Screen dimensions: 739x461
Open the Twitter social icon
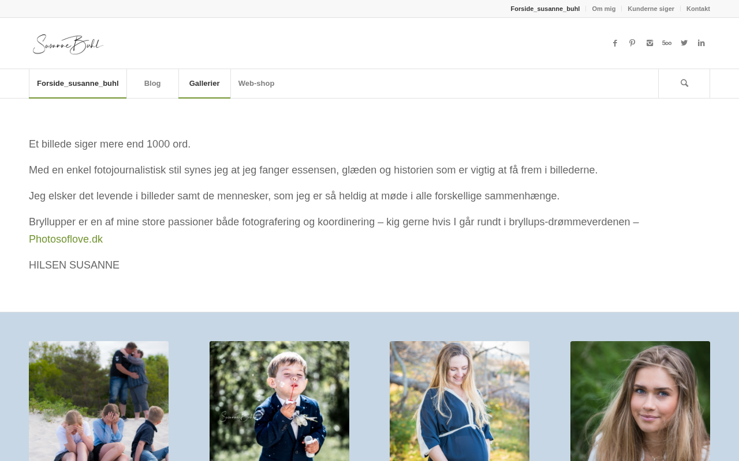[684, 43]
